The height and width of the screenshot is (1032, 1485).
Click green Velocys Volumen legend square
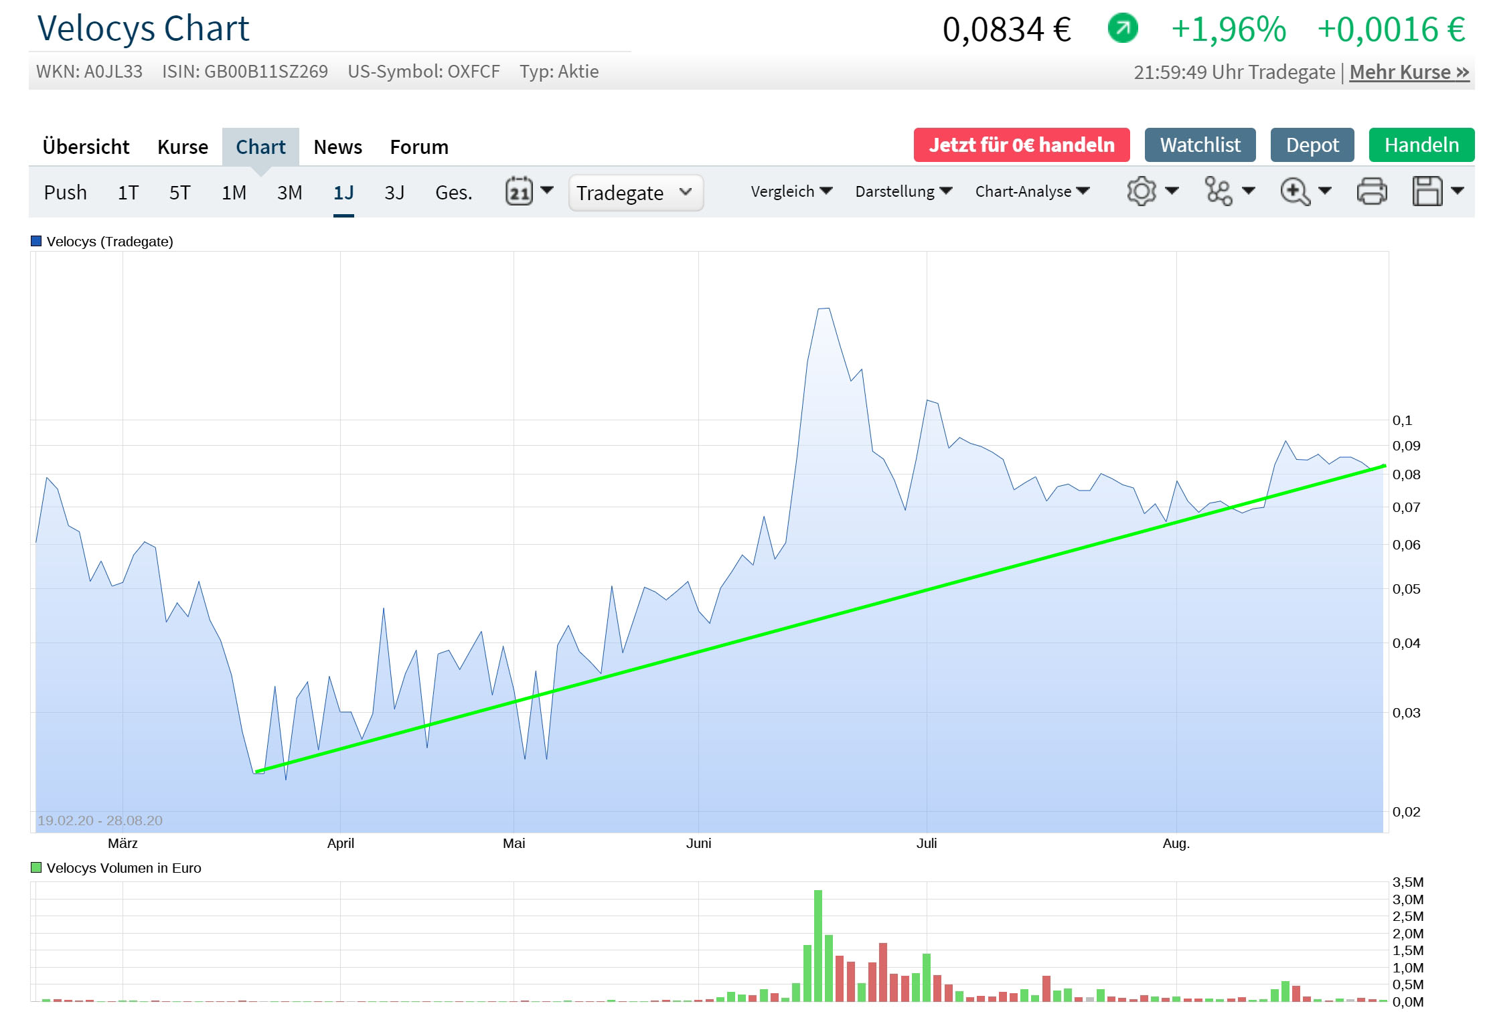point(36,867)
